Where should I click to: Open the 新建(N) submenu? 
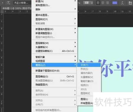click(54, 1)
